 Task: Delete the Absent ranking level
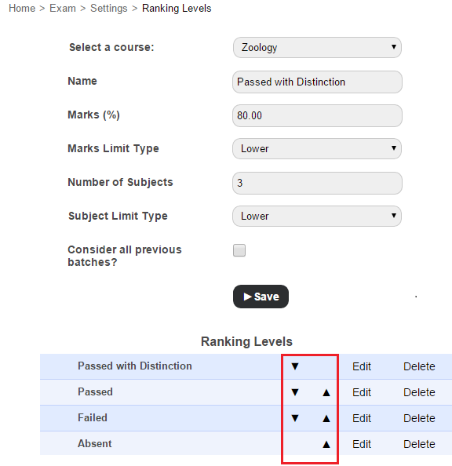click(x=419, y=444)
